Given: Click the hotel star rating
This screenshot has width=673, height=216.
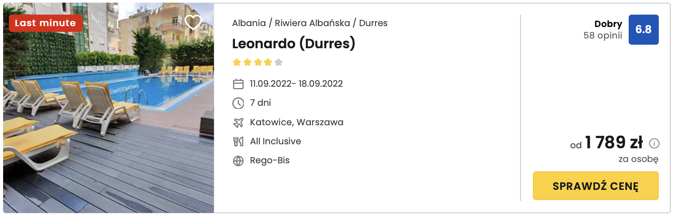Looking at the screenshot, I should point(257,62).
